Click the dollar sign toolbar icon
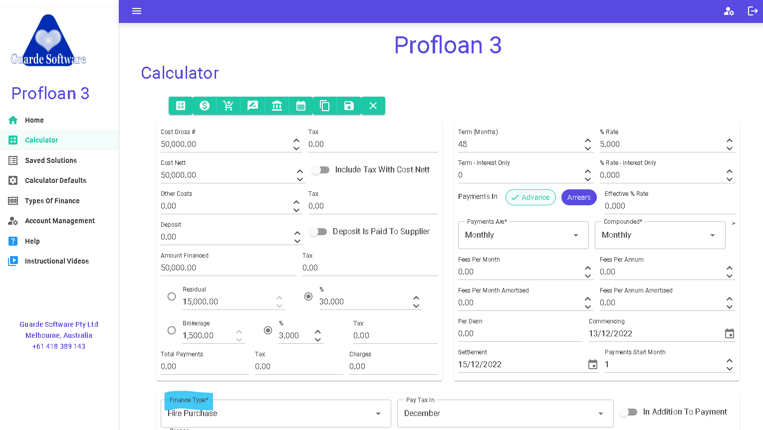Viewport: 763px width, 430px height. (205, 106)
